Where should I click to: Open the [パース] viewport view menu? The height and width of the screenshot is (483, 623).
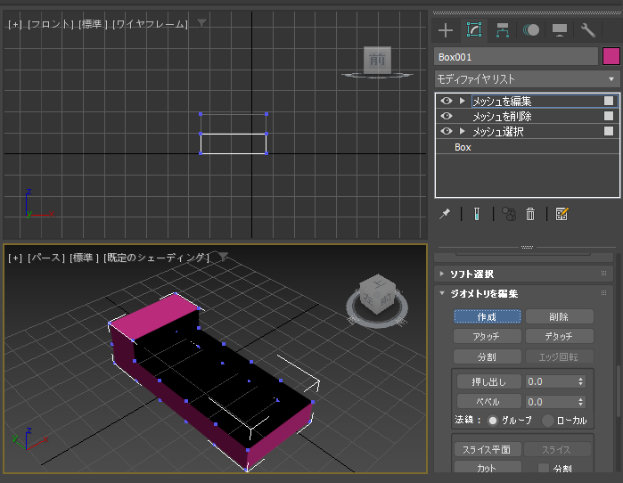pyautogui.click(x=45, y=258)
